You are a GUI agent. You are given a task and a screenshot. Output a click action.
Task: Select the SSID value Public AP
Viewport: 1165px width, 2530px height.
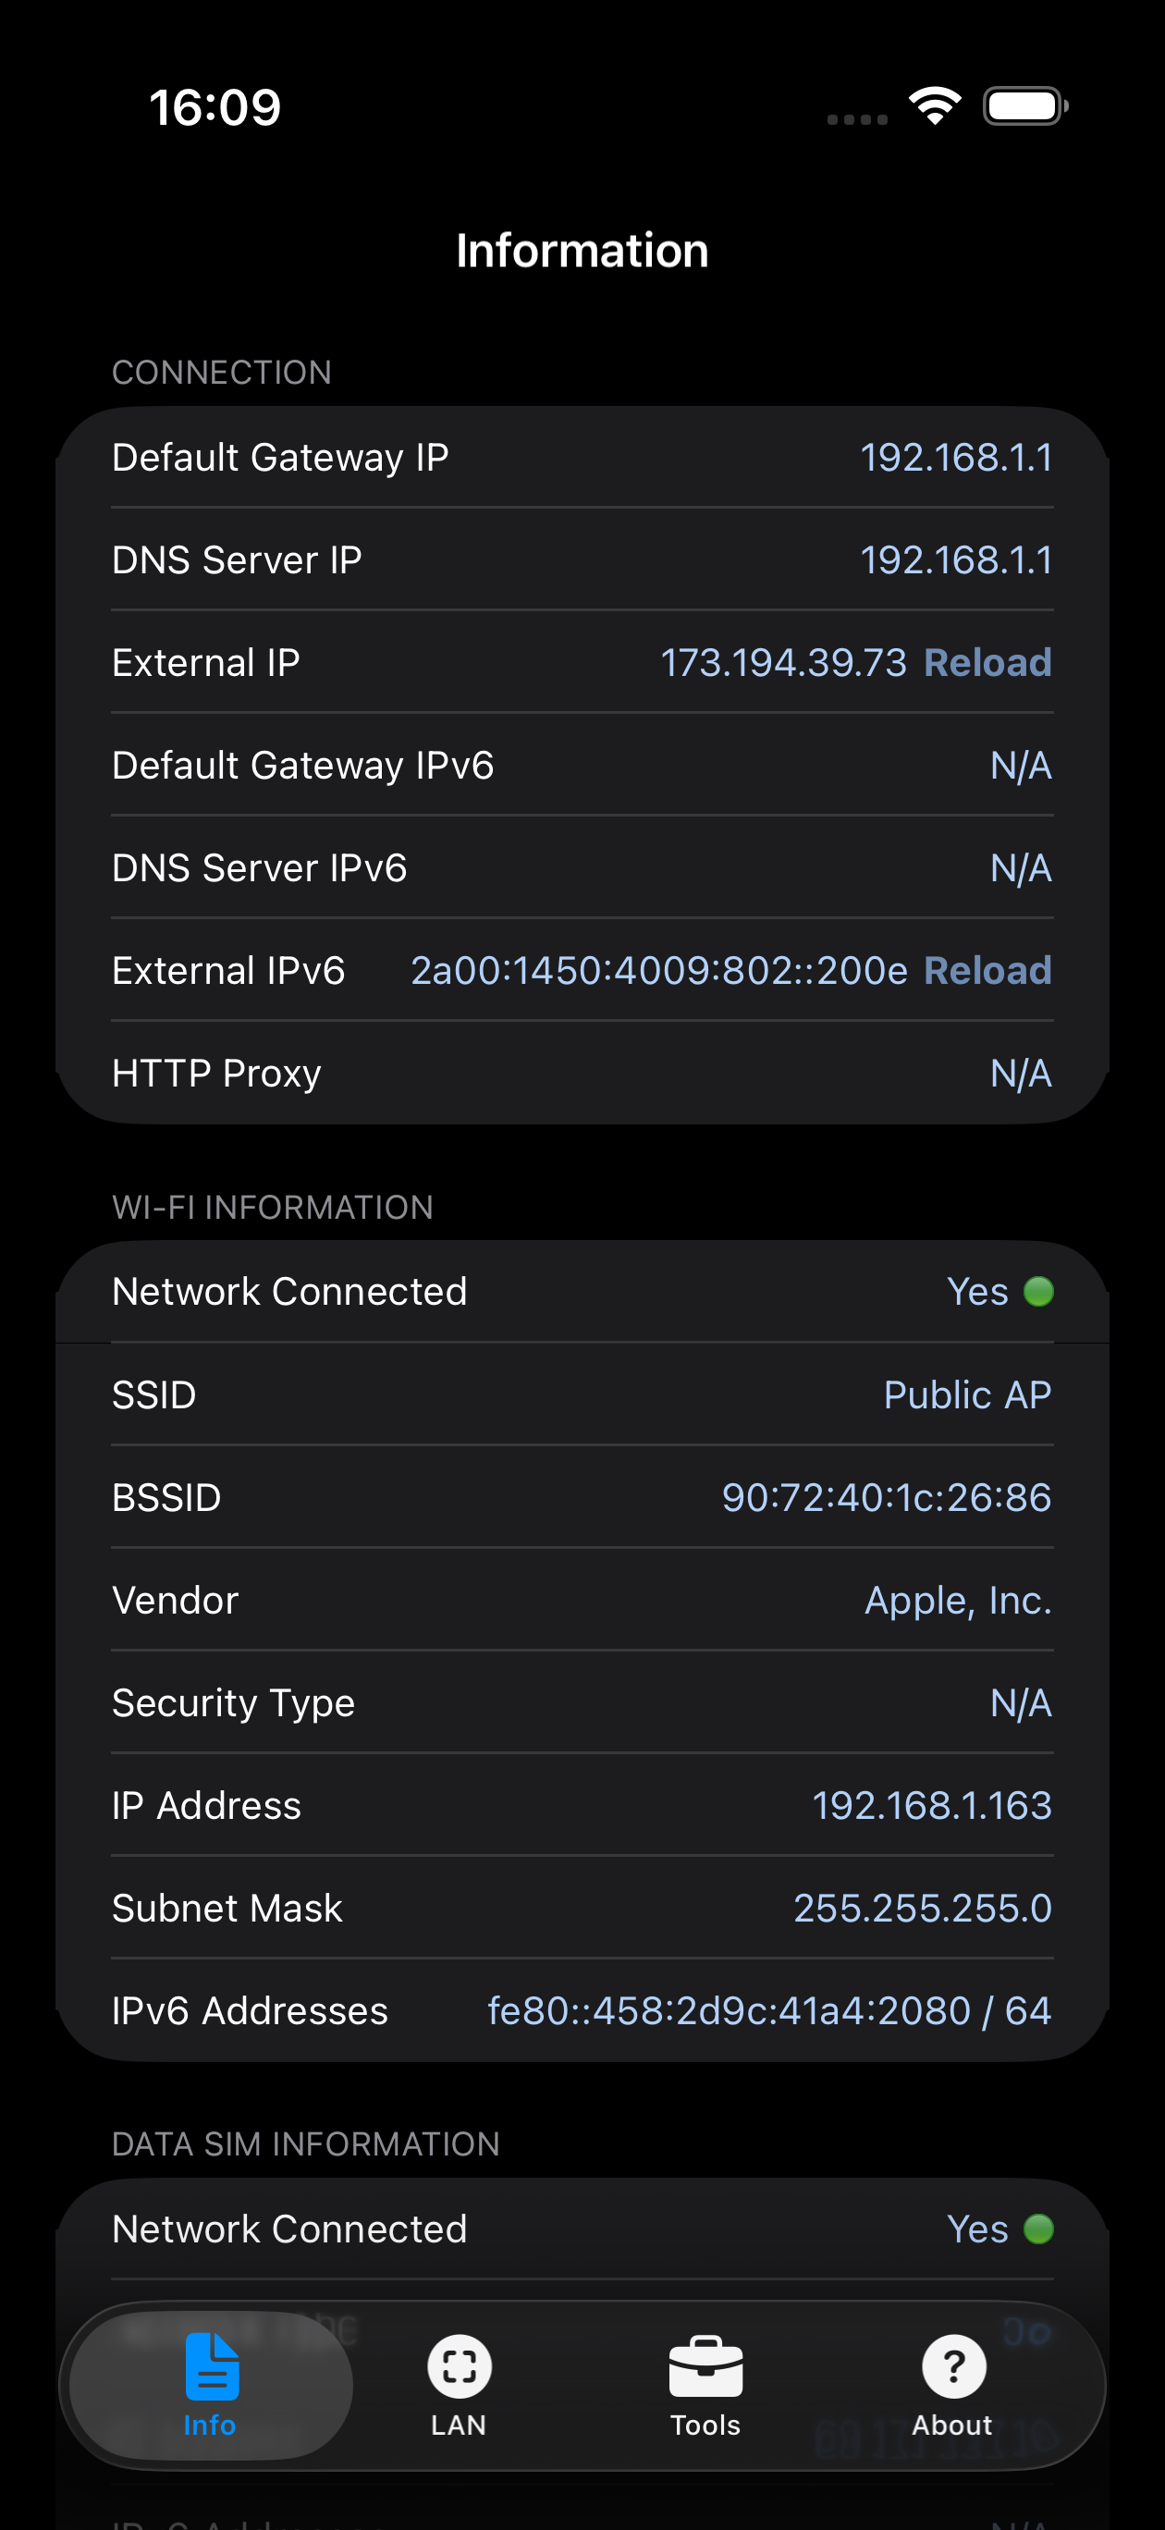(967, 1394)
